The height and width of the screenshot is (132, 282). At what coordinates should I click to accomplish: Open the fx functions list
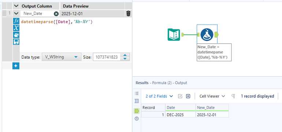16,21
